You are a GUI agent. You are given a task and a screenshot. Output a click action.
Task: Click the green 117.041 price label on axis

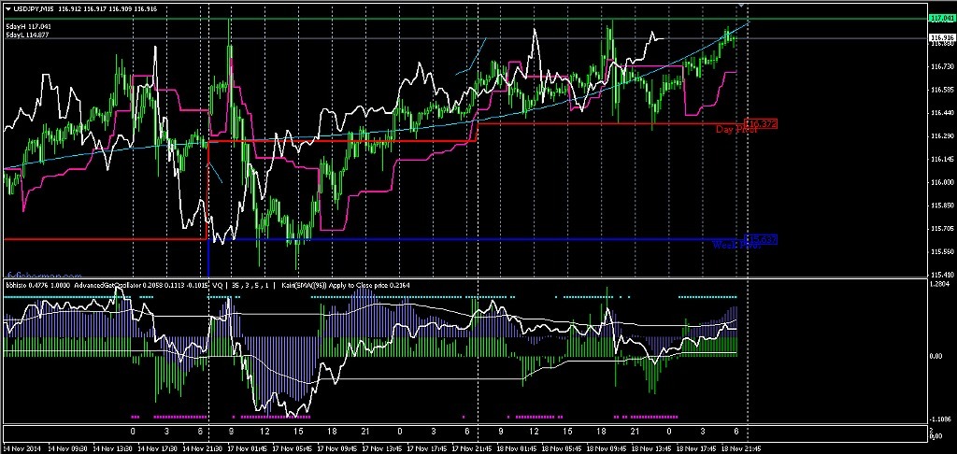pos(941,18)
